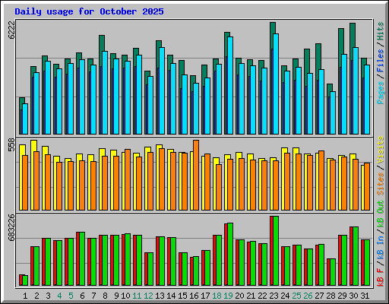Screen dimensions: 389x304
Task: Click day 19's green kB Out bar
Action: pyautogui.click(x=230, y=254)
